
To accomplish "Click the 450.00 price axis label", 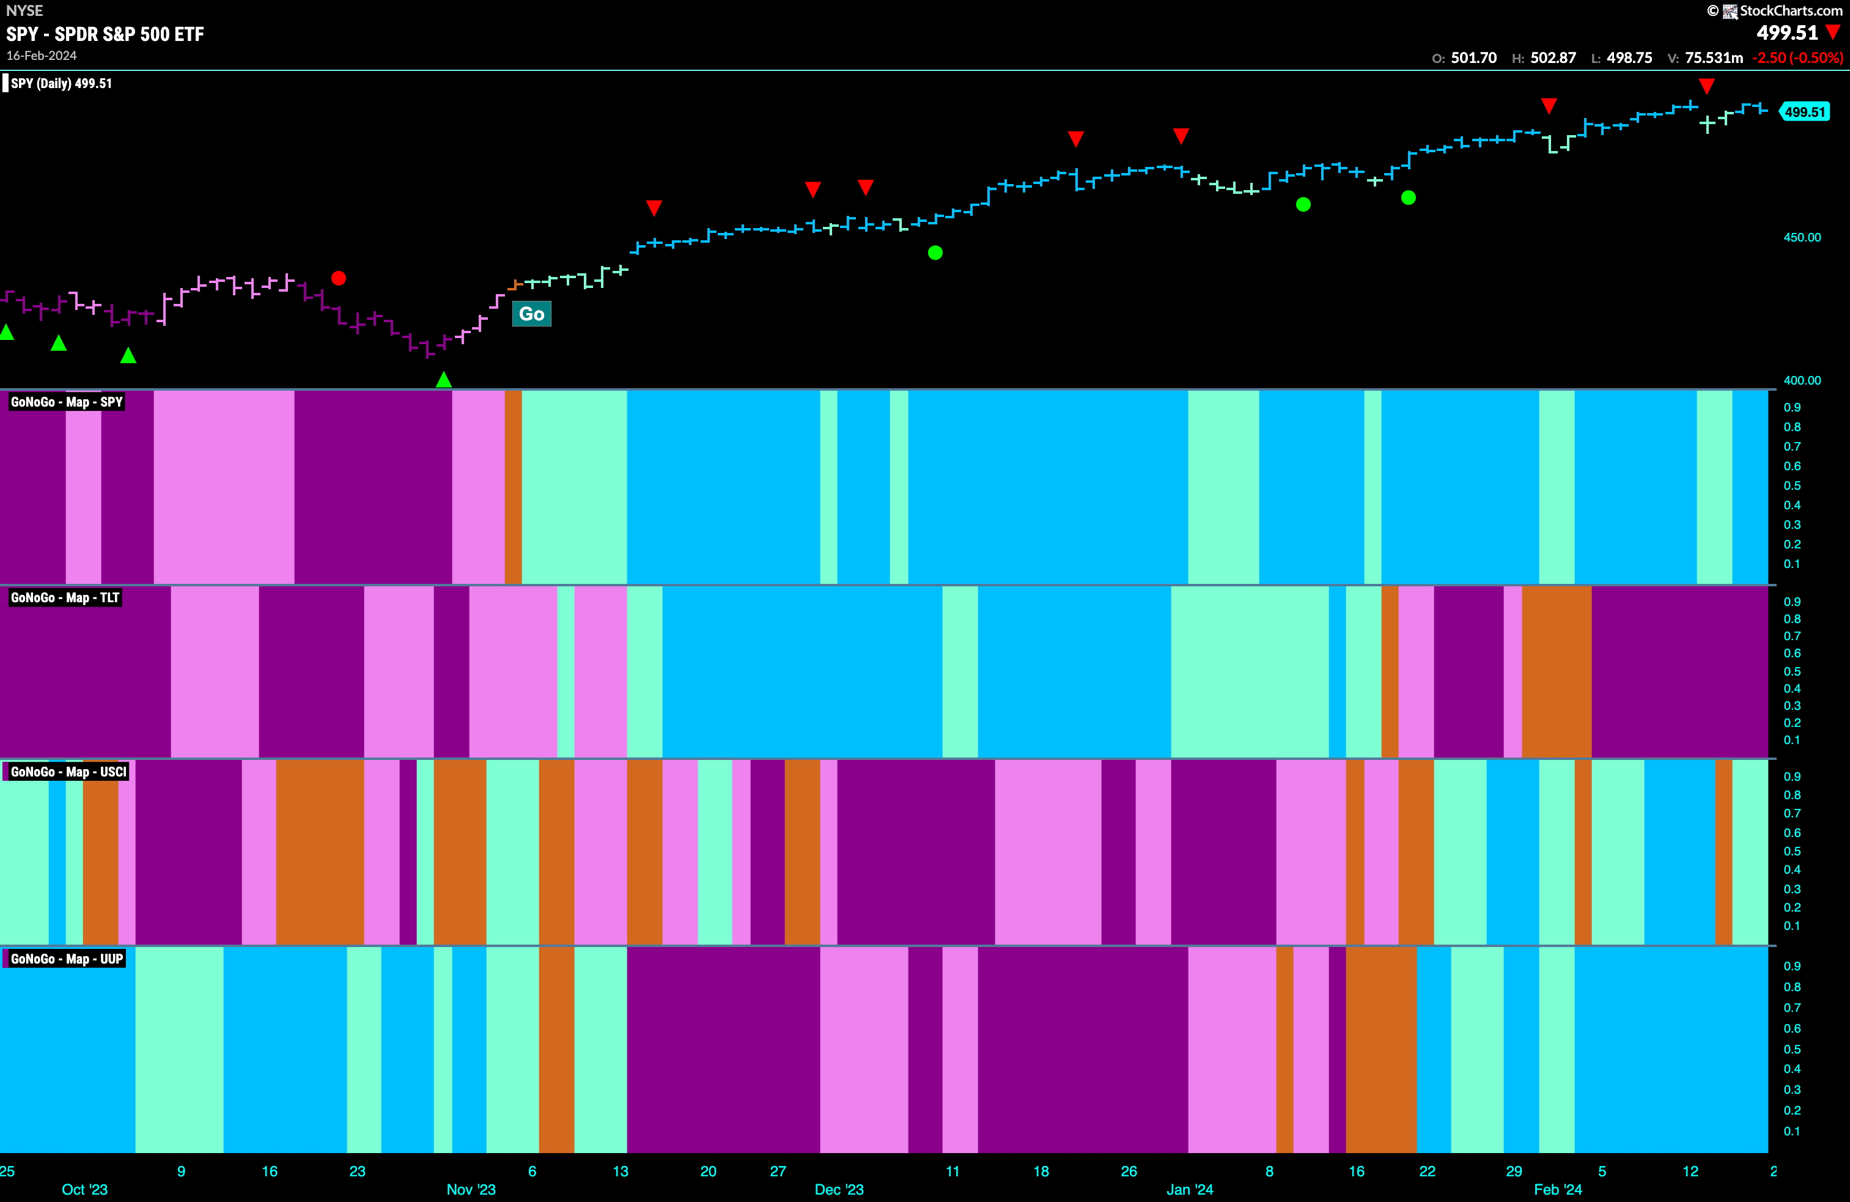I will (x=1802, y=237).
